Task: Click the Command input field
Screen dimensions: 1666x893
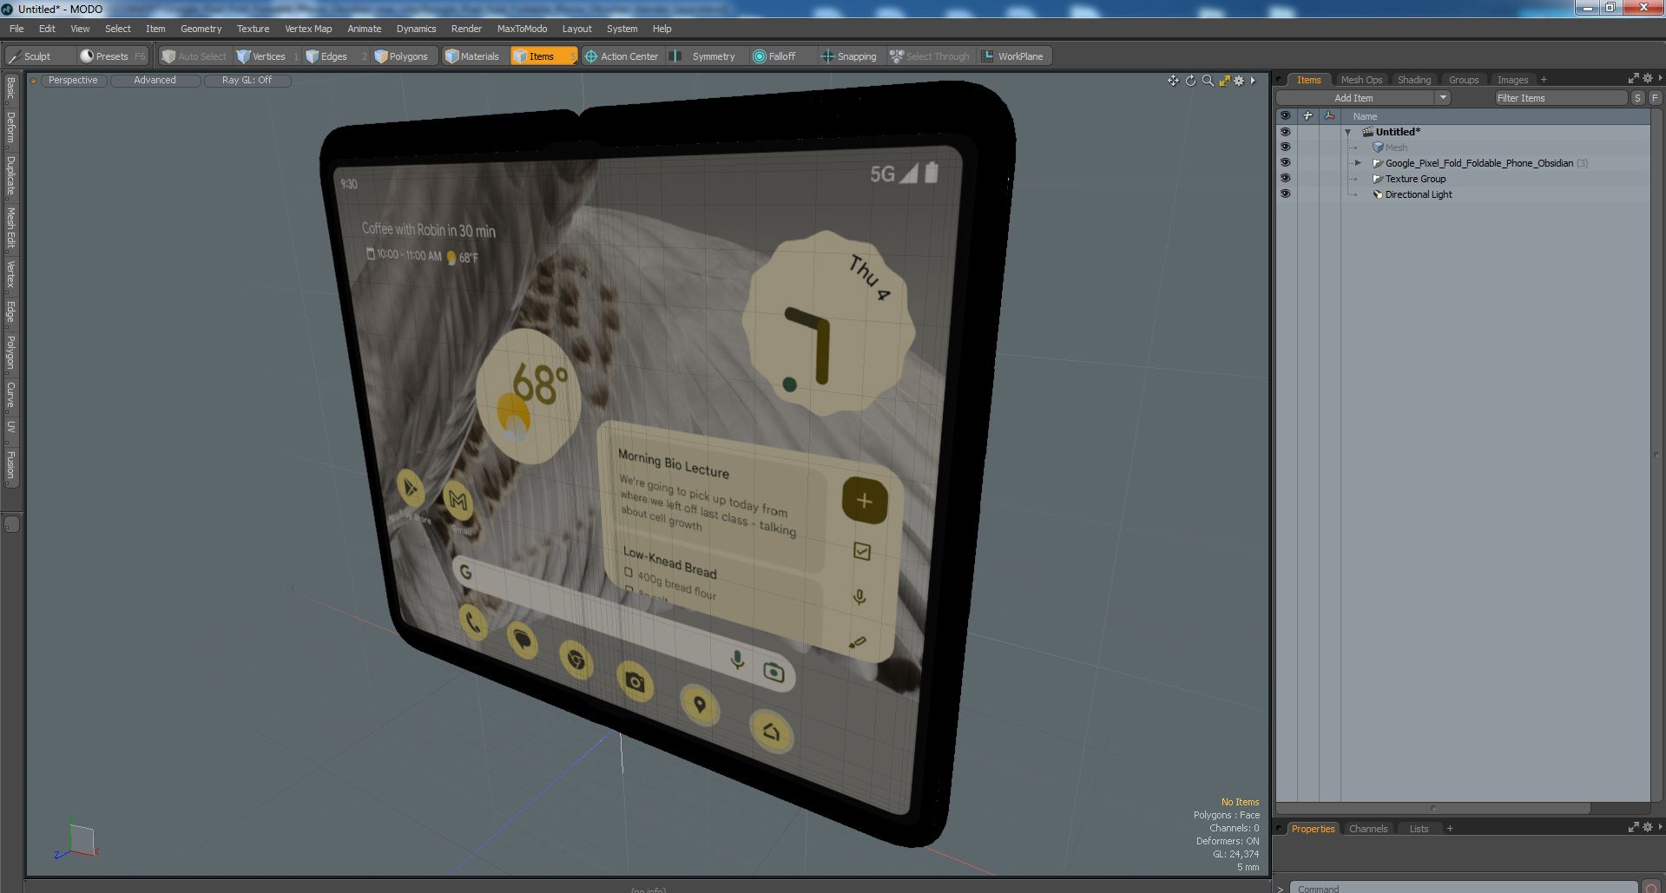Action: (x=1462, y=888)
